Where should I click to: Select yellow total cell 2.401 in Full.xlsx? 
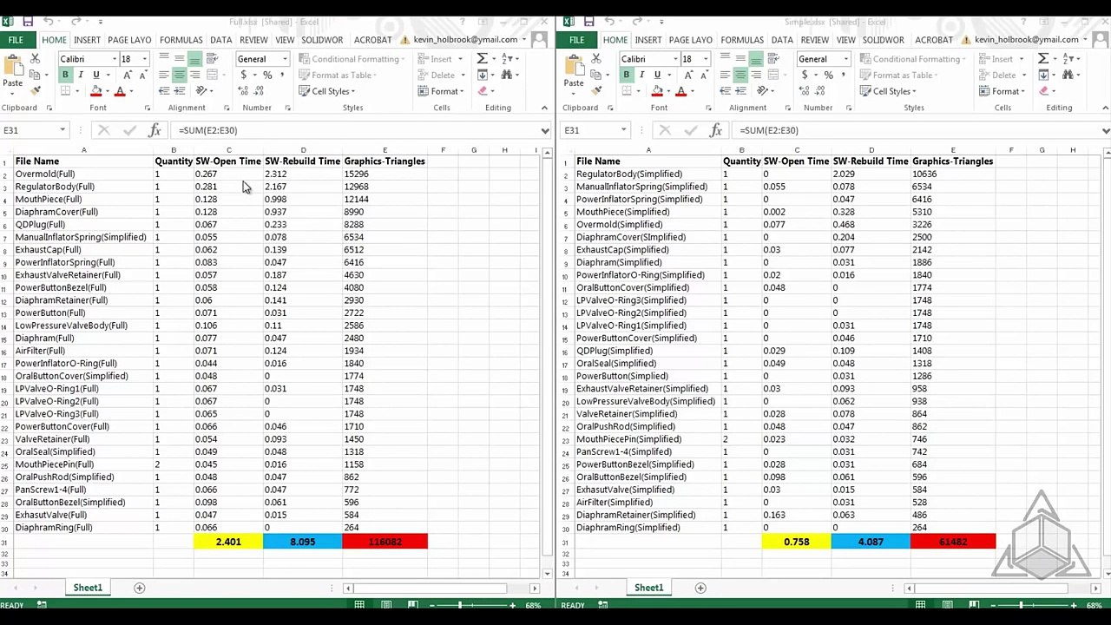(x=228, y=542)
